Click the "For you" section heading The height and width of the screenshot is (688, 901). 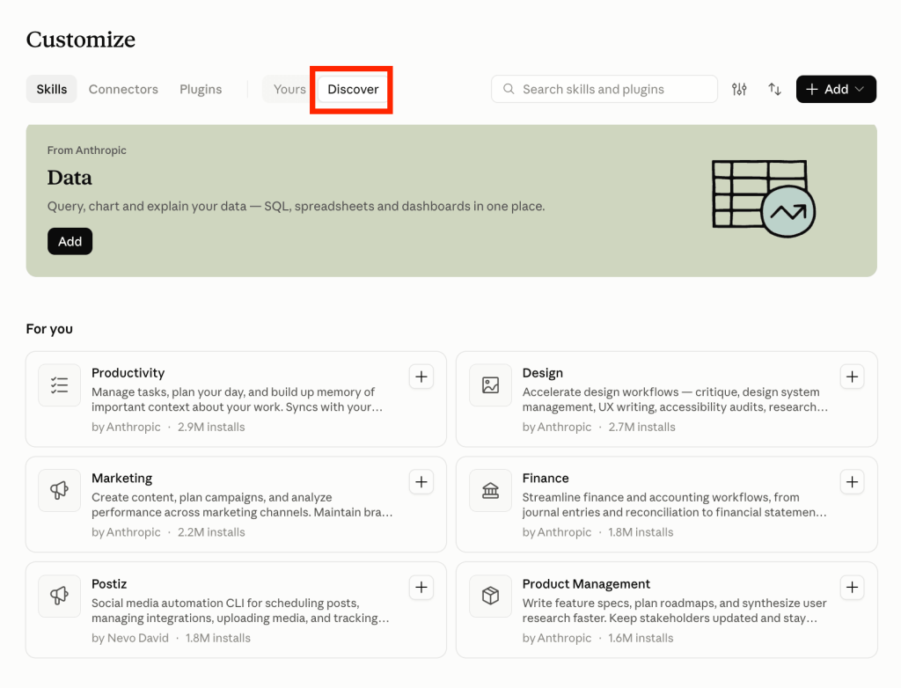tap(49, 329)
